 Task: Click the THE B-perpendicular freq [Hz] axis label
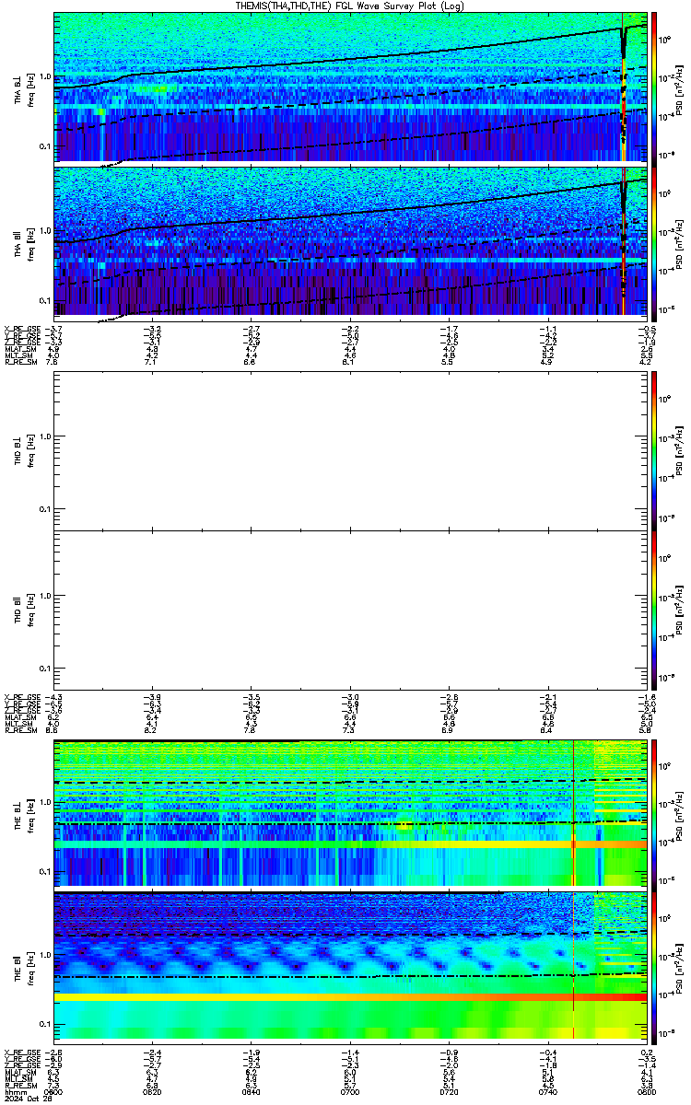point(30,814)
